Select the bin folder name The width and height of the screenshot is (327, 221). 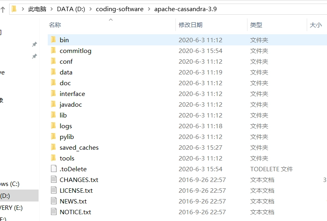[64, 40]
